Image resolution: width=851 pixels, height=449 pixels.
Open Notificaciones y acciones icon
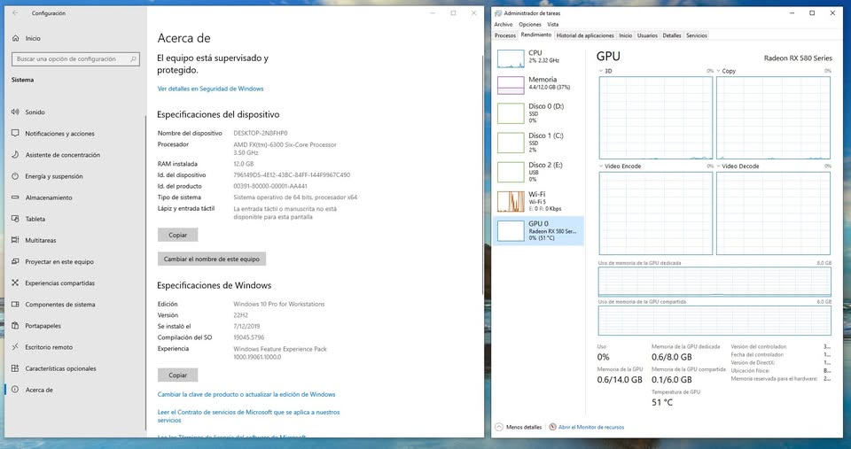pos(15,134)
